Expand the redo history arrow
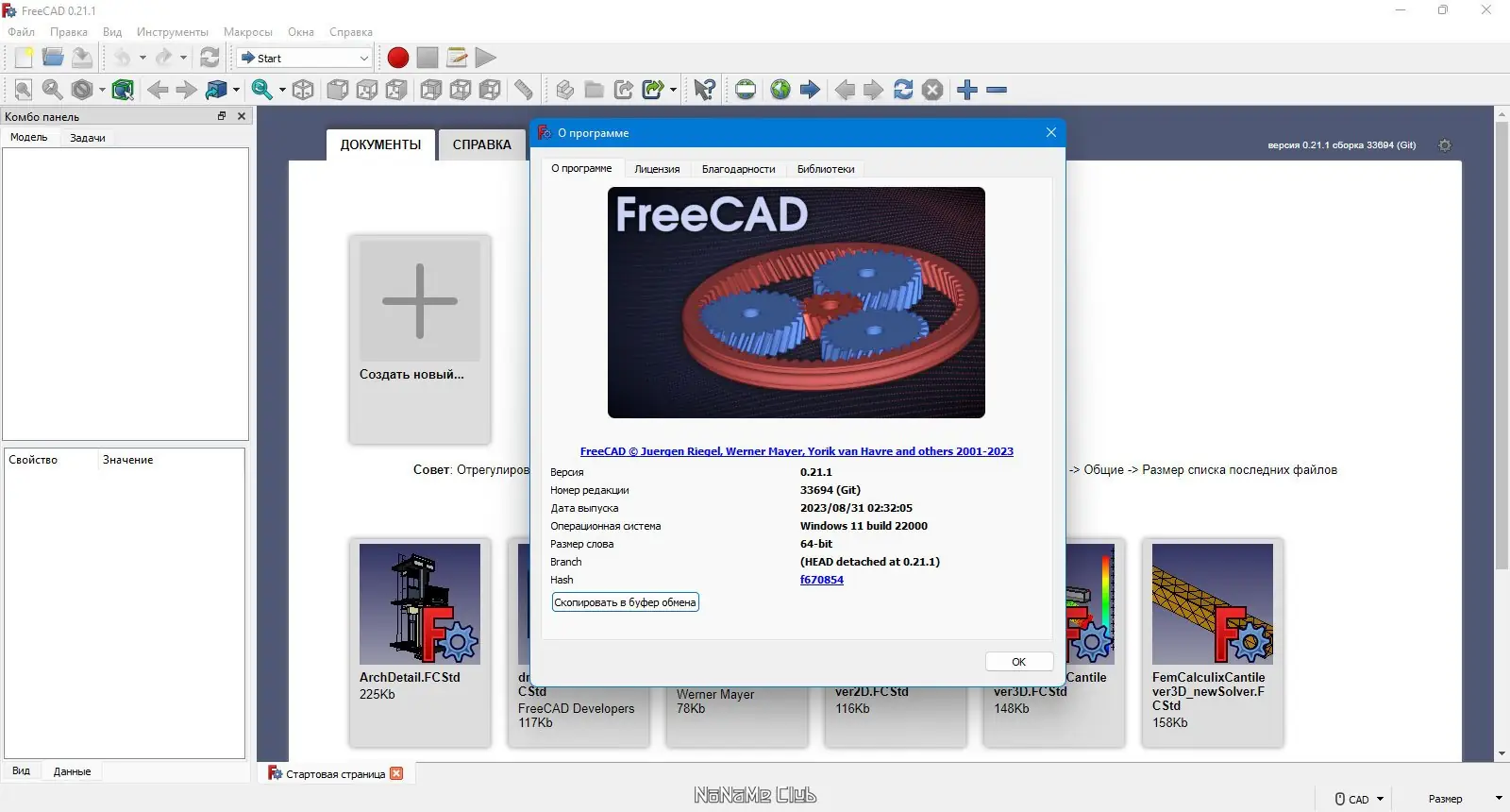The image size is (1510, 812). tap(183, 58)
